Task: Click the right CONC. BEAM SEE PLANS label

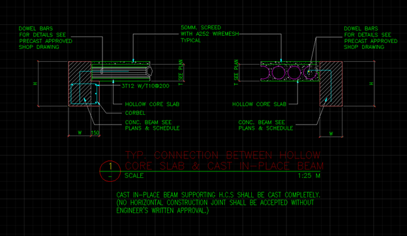Action: click(265, 125)
